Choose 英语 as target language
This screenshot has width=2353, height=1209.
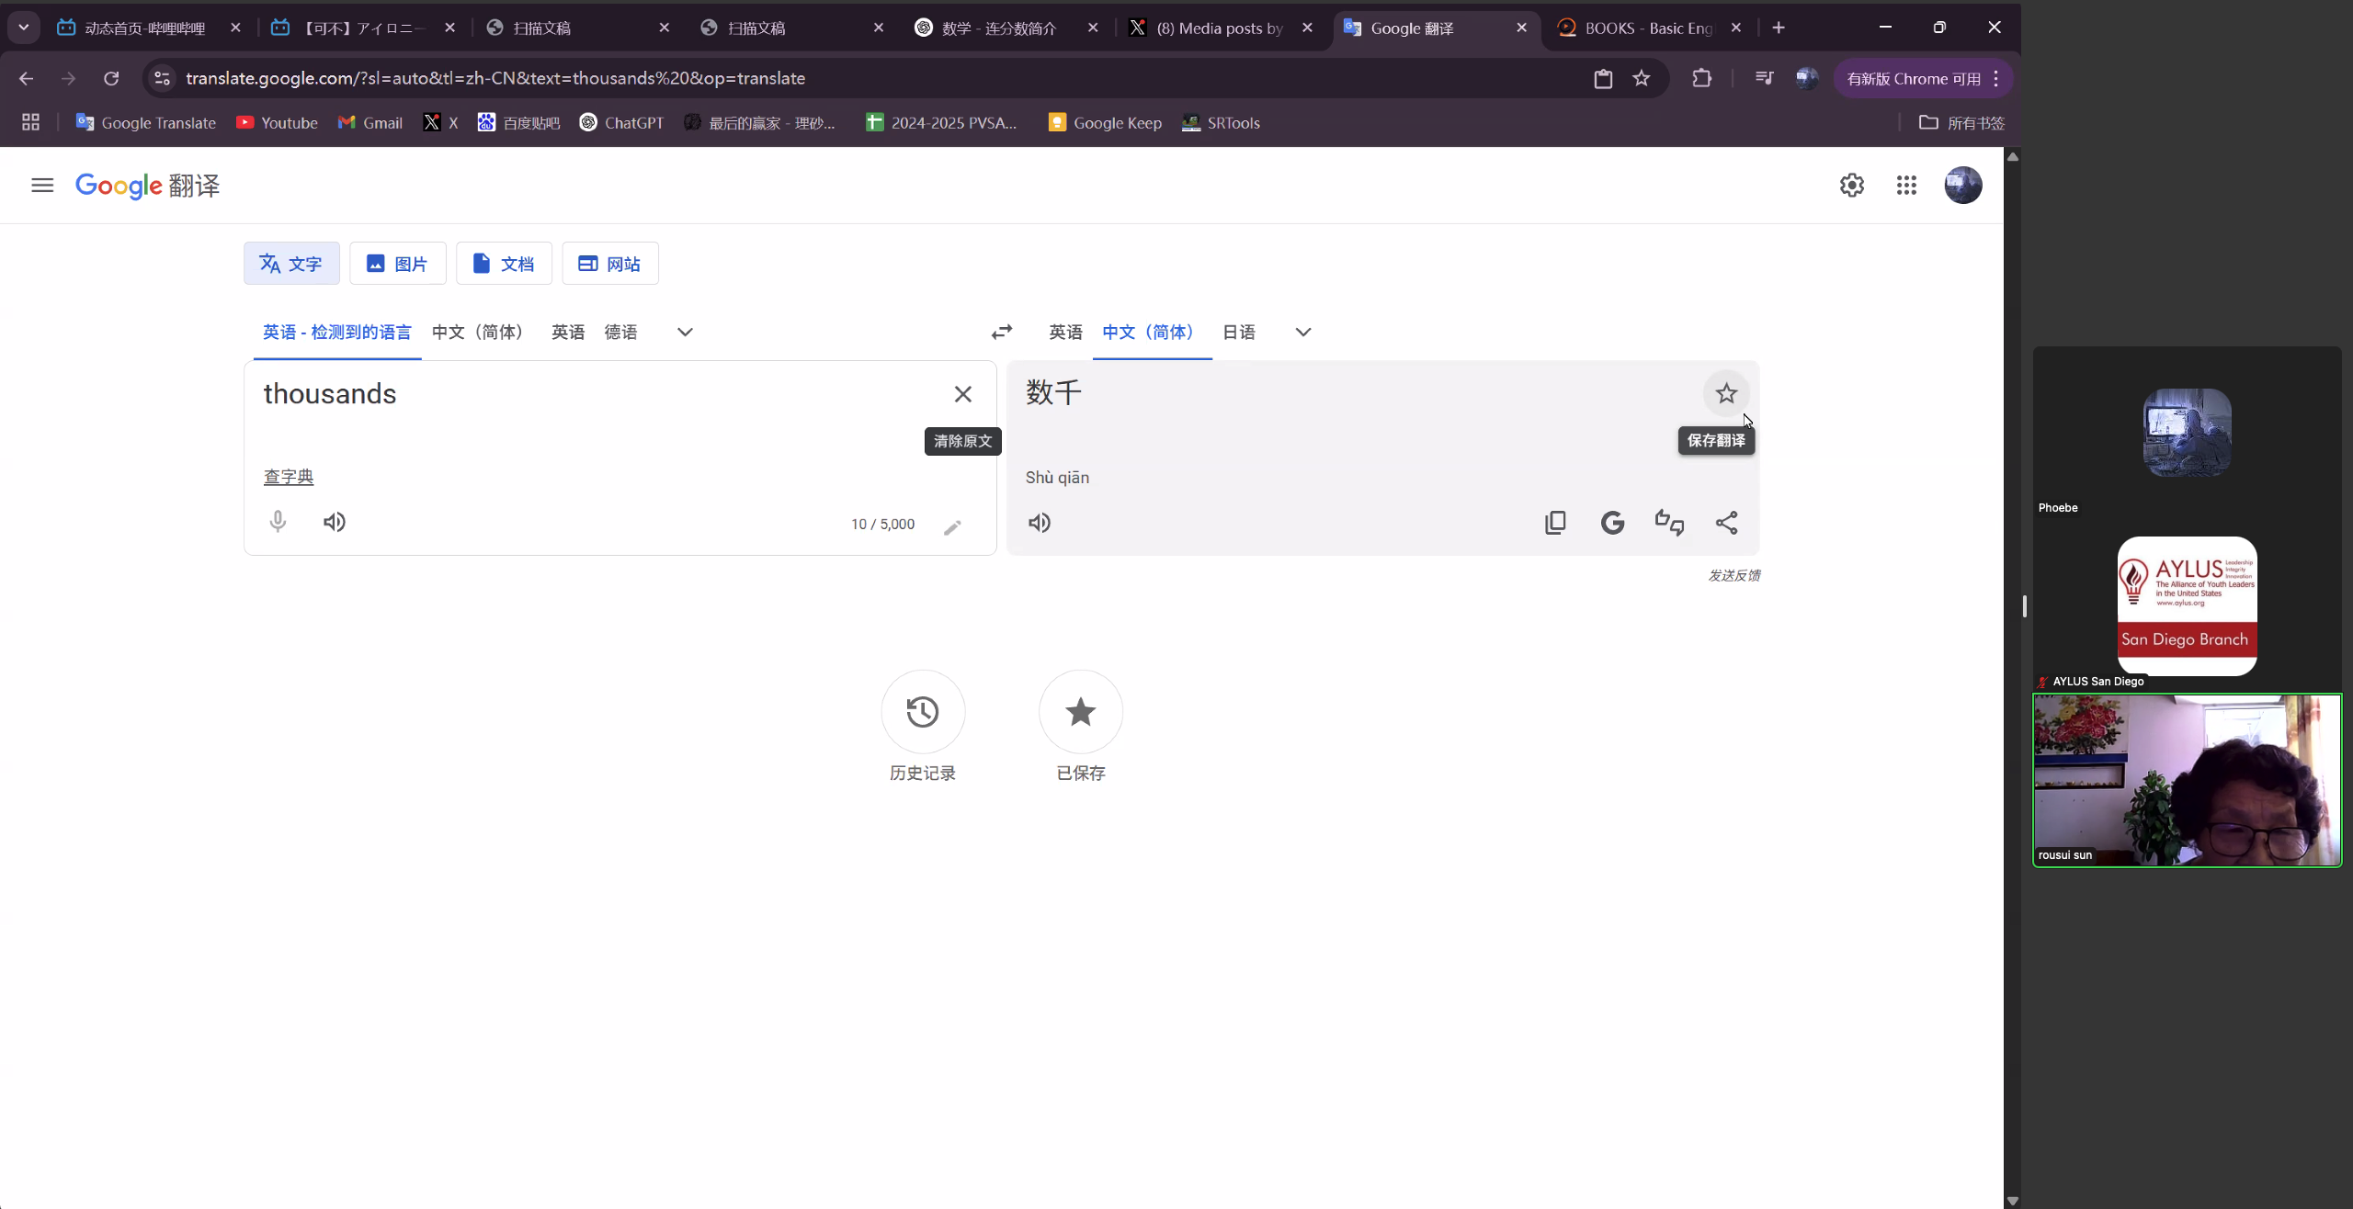click(1066, 333)
